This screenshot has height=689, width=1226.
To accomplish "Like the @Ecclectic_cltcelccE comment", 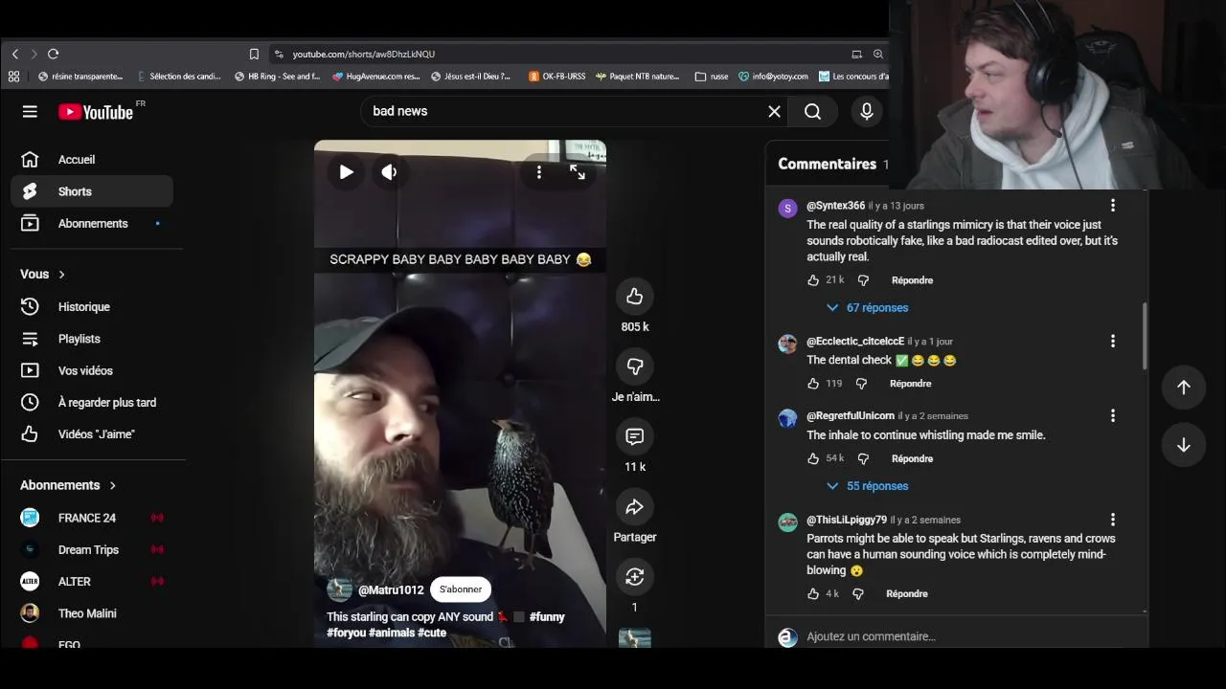I will tap(813, 384).
